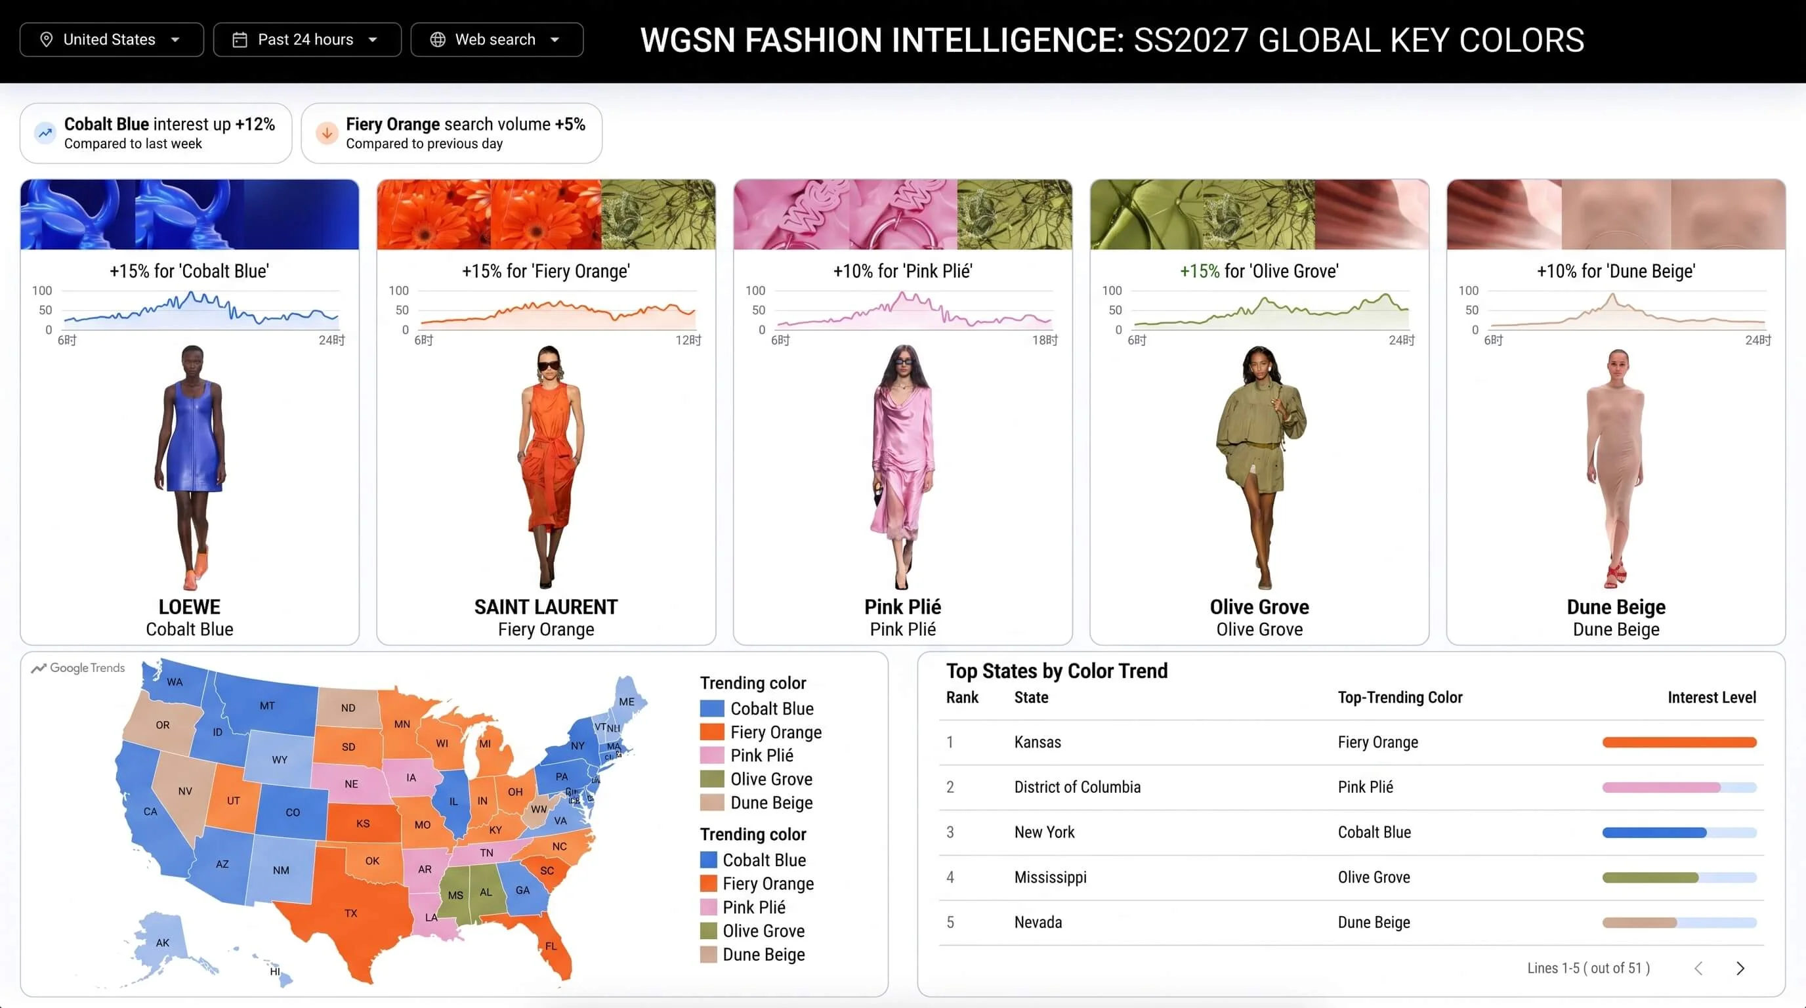Click the Saint Laurent orange dress photo
Viewport: 1806px width, 1008px height.
[x=551, y=466]
